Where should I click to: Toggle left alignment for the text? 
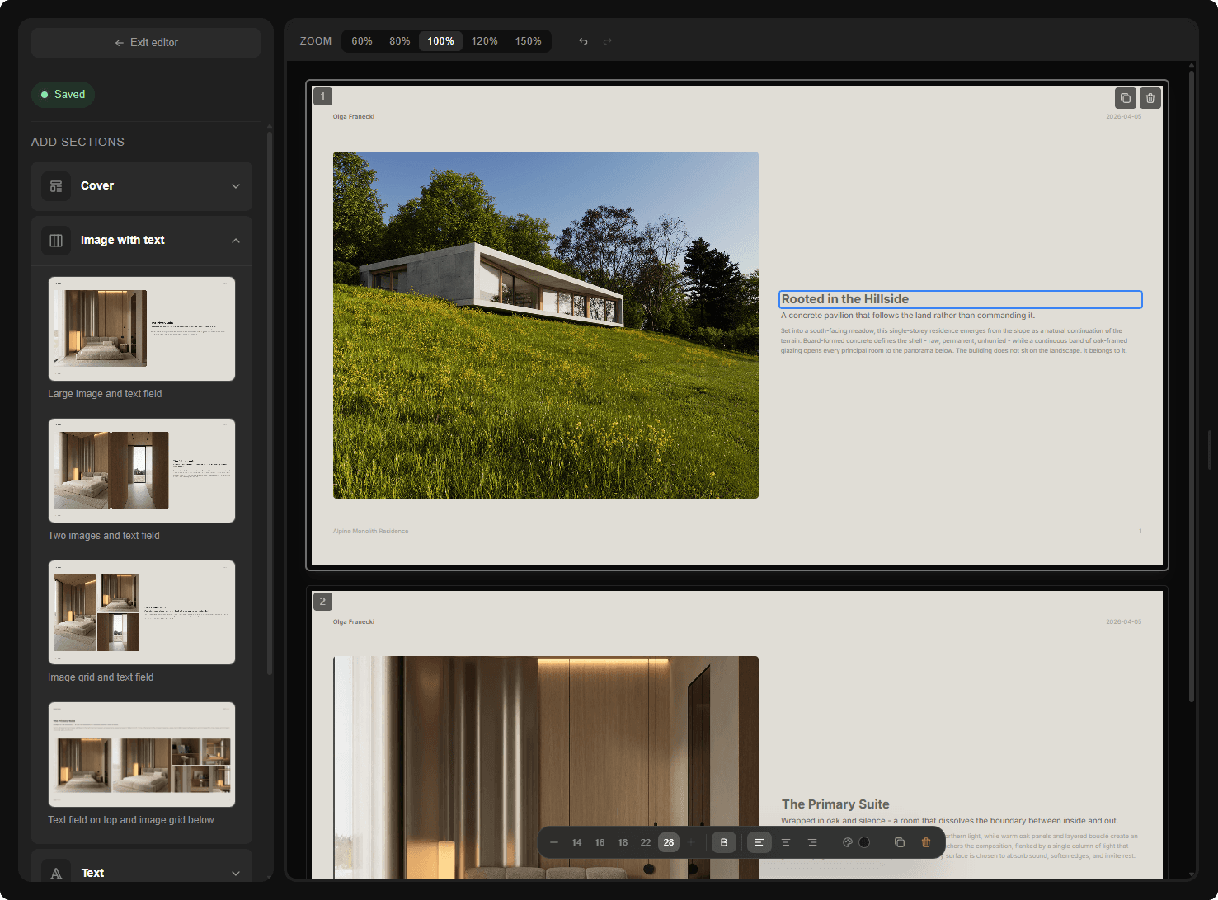click(x=759, y=842)
